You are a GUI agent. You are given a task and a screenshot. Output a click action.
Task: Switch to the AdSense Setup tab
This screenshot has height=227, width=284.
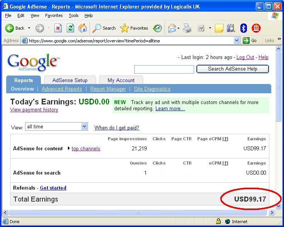70,80
